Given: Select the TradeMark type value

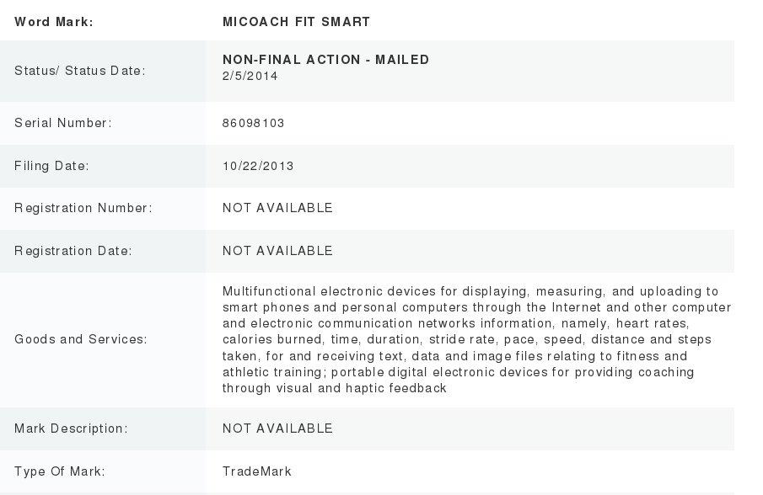Looking at the screenshot, I should [x=257, y=471].
